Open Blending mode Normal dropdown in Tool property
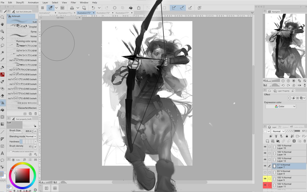This screenshot has width=307, height=192. point(31,136)
